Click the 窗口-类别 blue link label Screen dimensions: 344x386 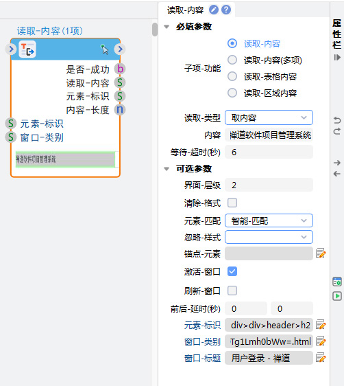(202, 341)
